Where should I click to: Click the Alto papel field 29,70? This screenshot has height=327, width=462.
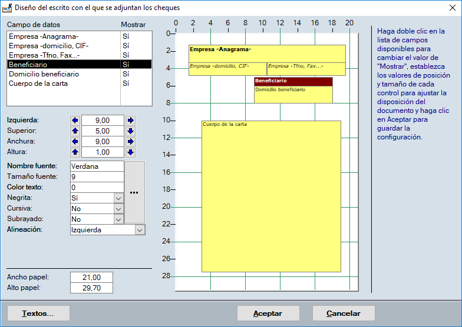(x=91, y=288)
